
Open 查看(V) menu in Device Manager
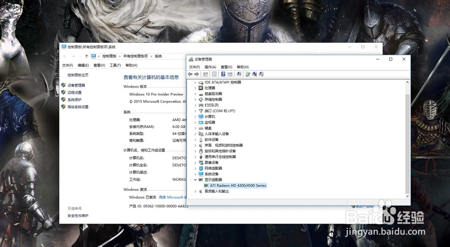click(226, 67)
